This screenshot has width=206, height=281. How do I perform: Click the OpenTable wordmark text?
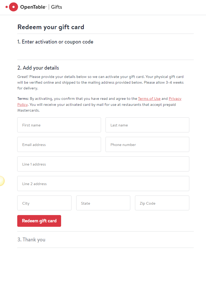coord(33,7)
